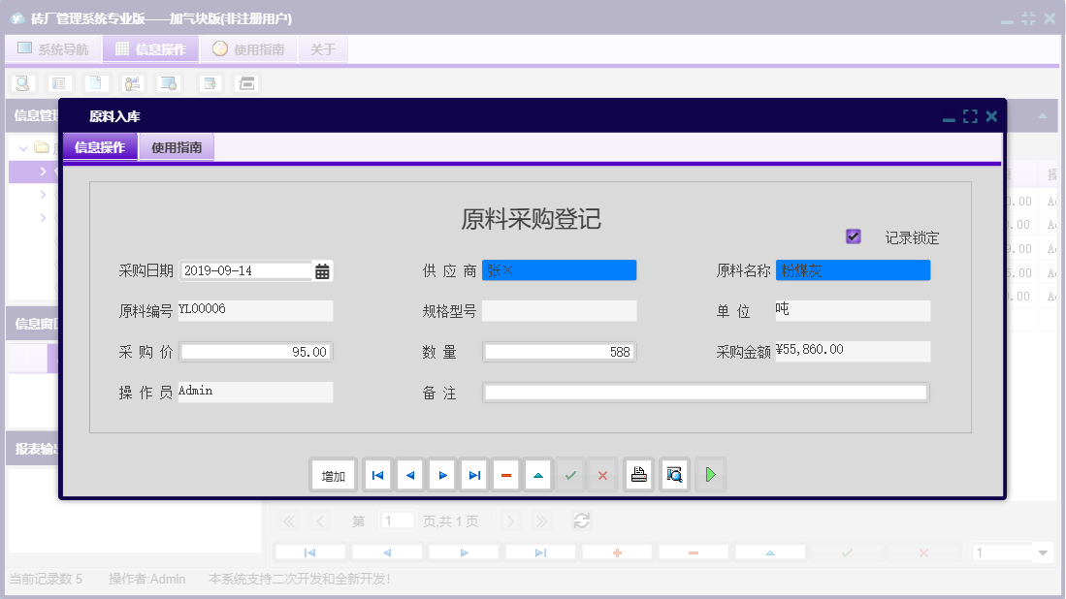Cancel edits with the red X icon
This screenshot has width=1066, height=599.
coord(602,474)
